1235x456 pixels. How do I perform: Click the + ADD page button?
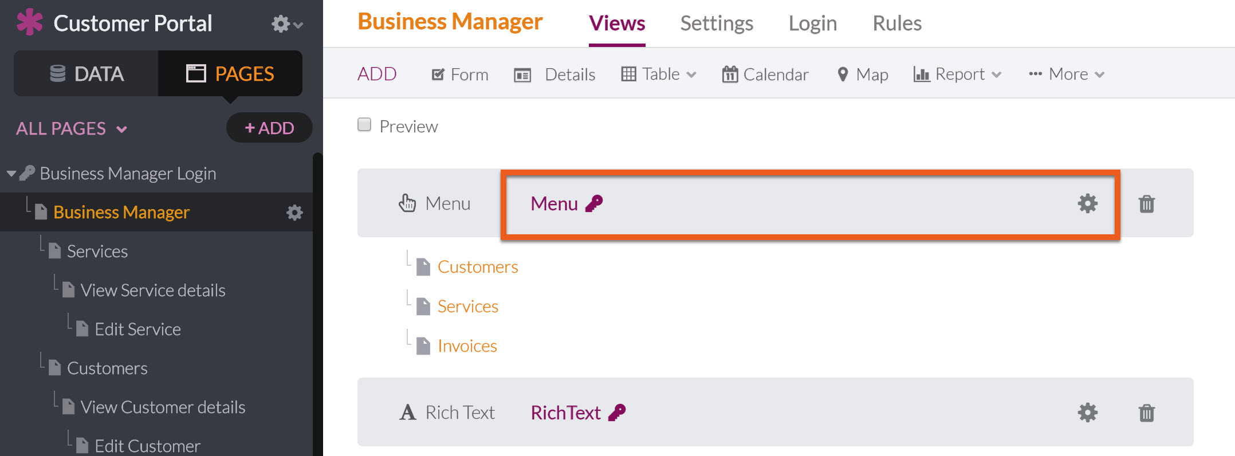(x=269, y=128)
